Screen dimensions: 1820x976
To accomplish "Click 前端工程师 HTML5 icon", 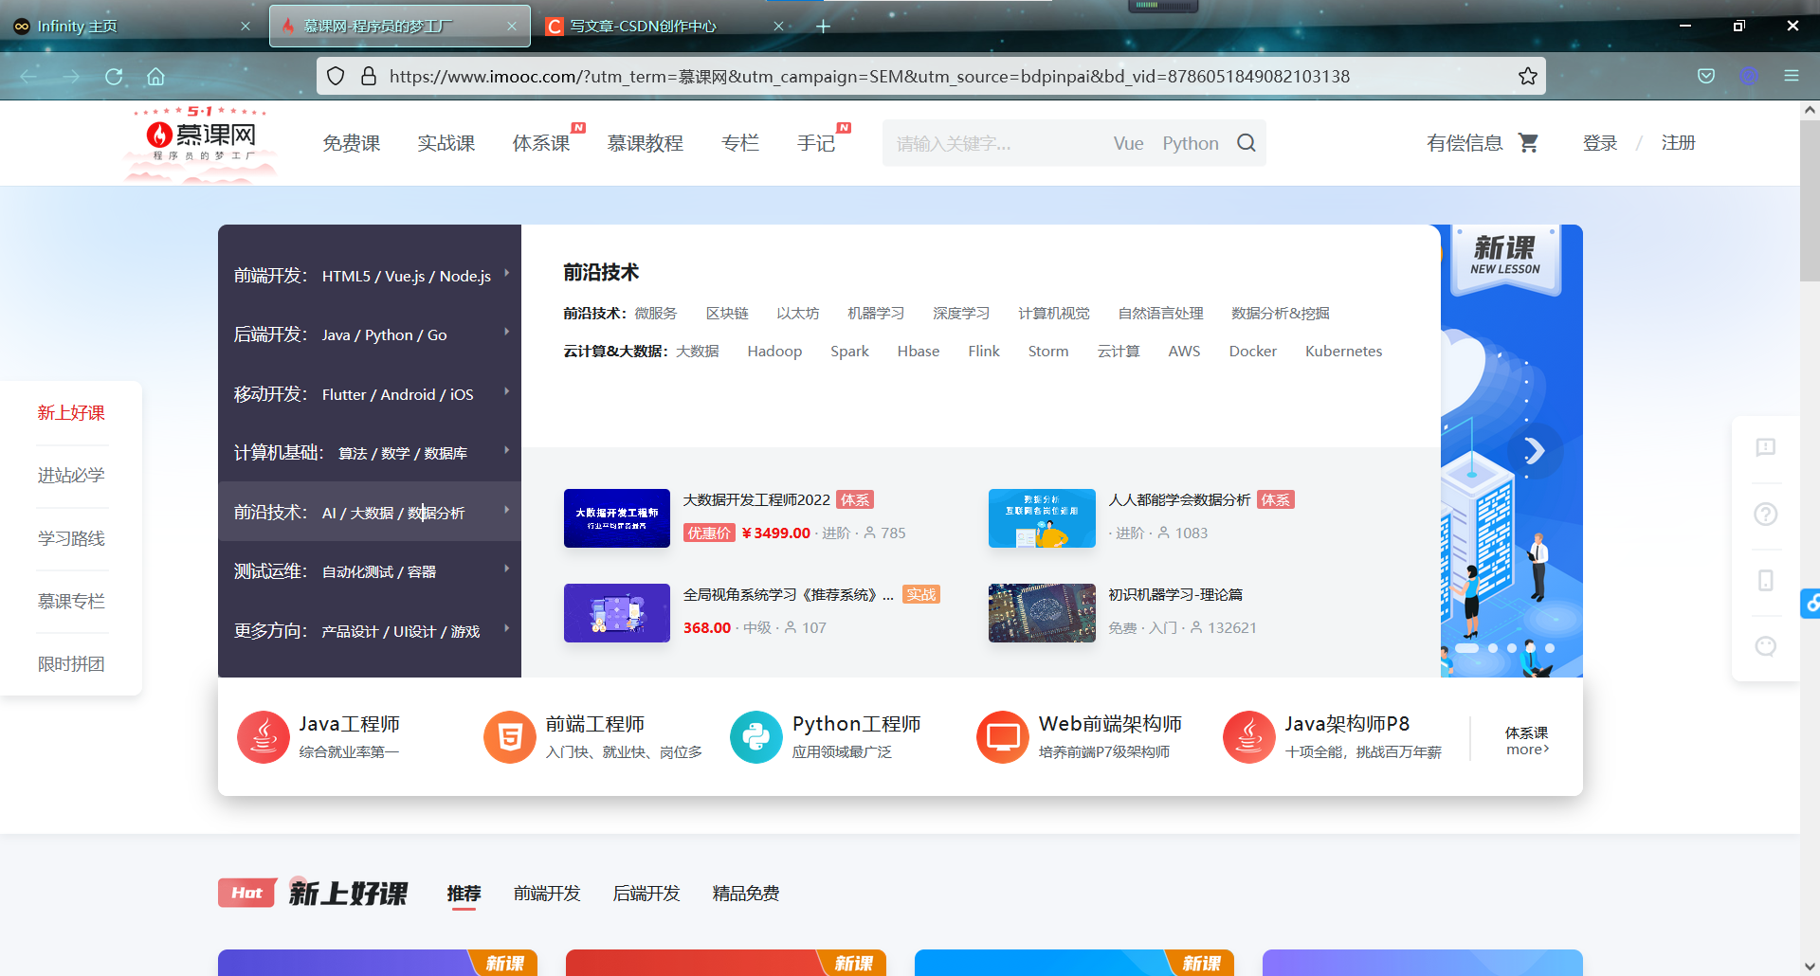I will (x=510, y=736).
